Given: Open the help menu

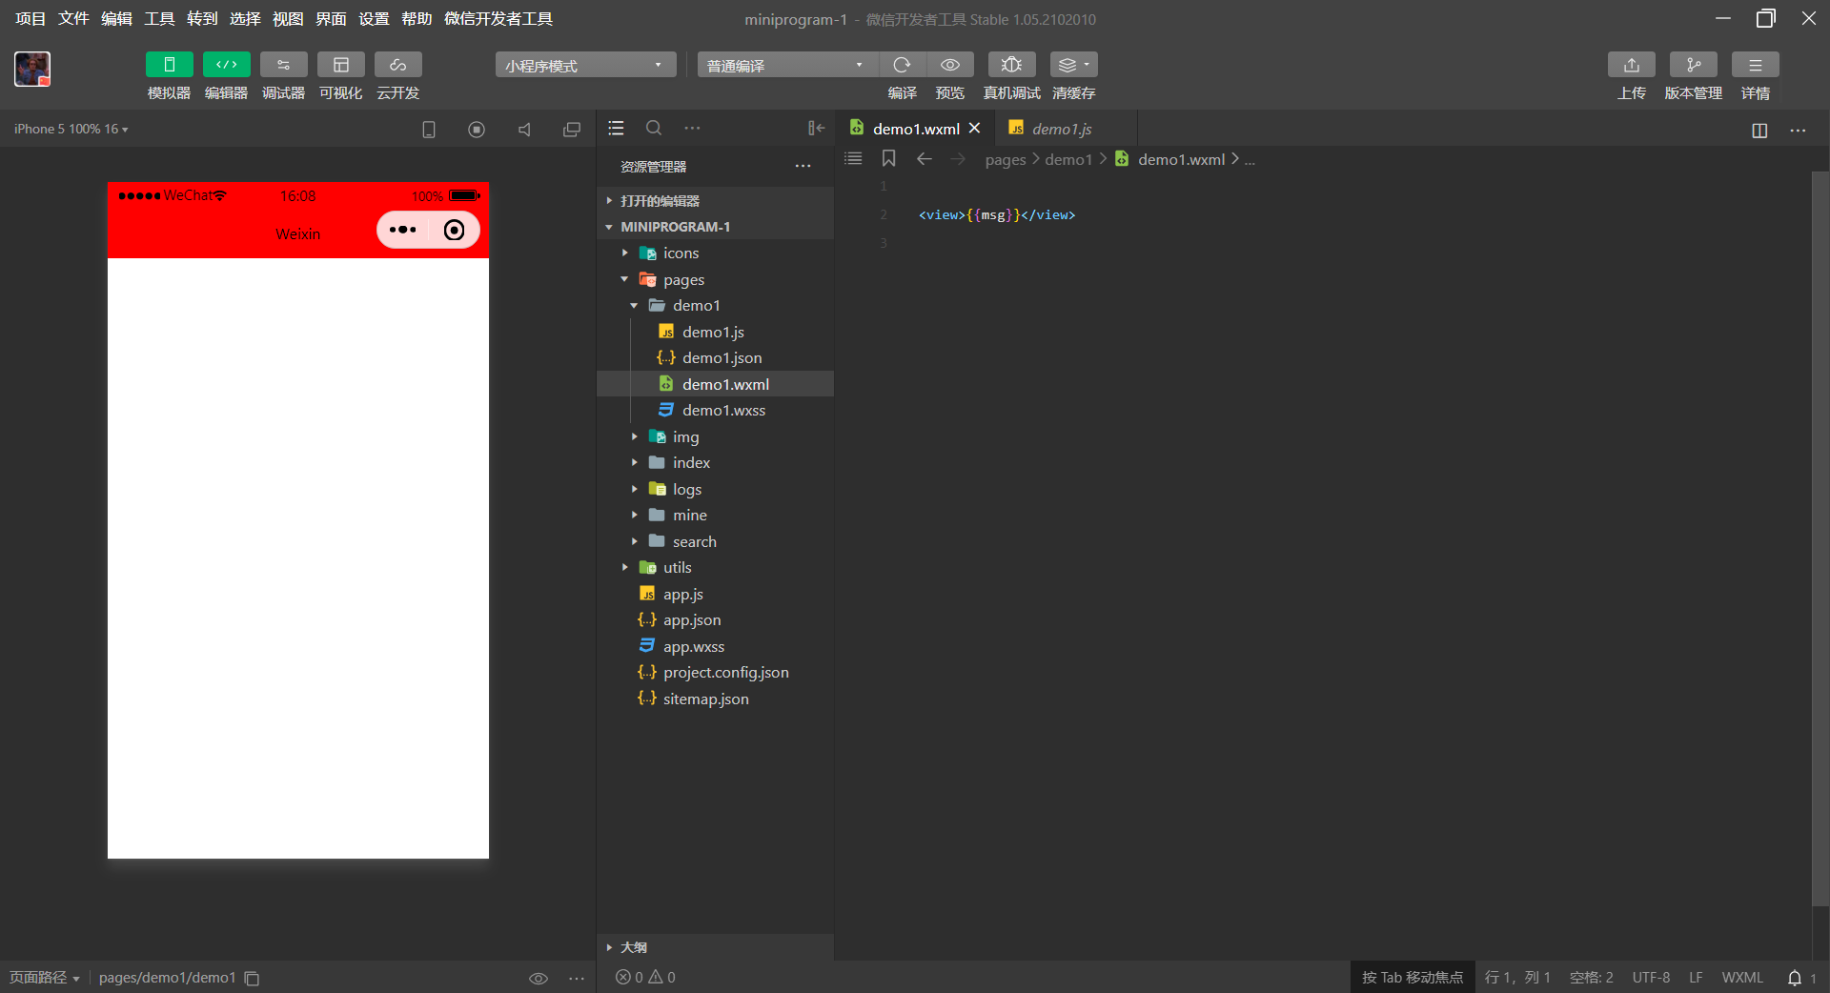Looking at the screenshot, I should pyautogui.click(x=417, y=19).
